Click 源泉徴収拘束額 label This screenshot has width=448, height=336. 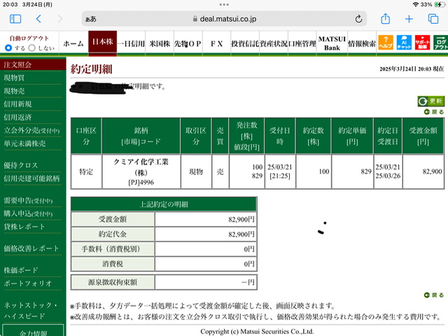[113, 282]
